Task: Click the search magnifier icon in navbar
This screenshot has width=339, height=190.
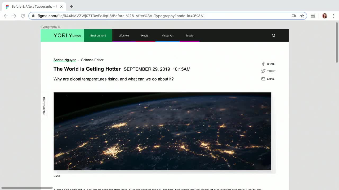Action: point(274,36)
